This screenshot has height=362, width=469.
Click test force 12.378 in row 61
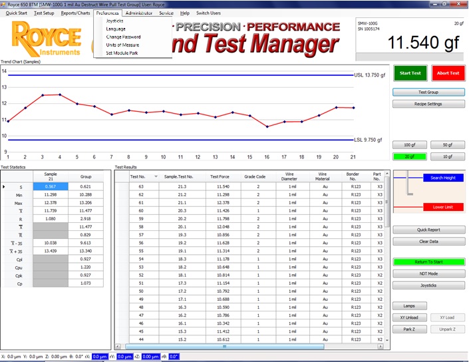pyautogui.click(x=223, y=202)
